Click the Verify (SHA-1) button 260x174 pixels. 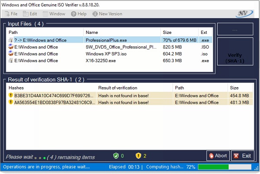(x=235, y=52)
